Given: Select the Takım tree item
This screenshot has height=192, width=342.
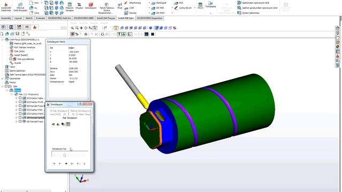Looking at the screenshot, I should [12, 67].
